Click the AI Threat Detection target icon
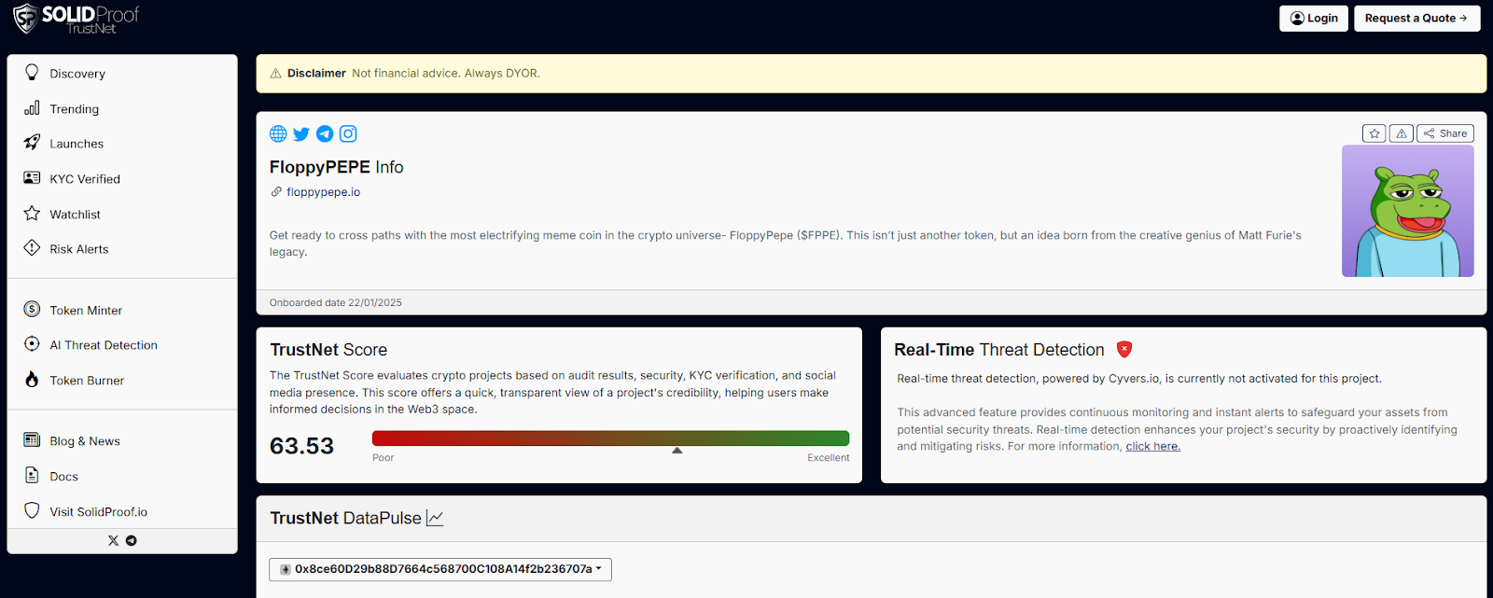 coord(32,343)
